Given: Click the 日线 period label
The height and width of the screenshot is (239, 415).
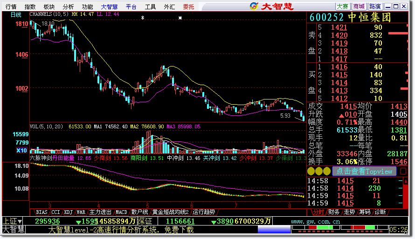Looking at the screenshot, I should [x=16, y=15].
